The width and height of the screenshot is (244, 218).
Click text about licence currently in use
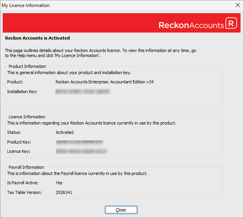click(x=92, y=123)
